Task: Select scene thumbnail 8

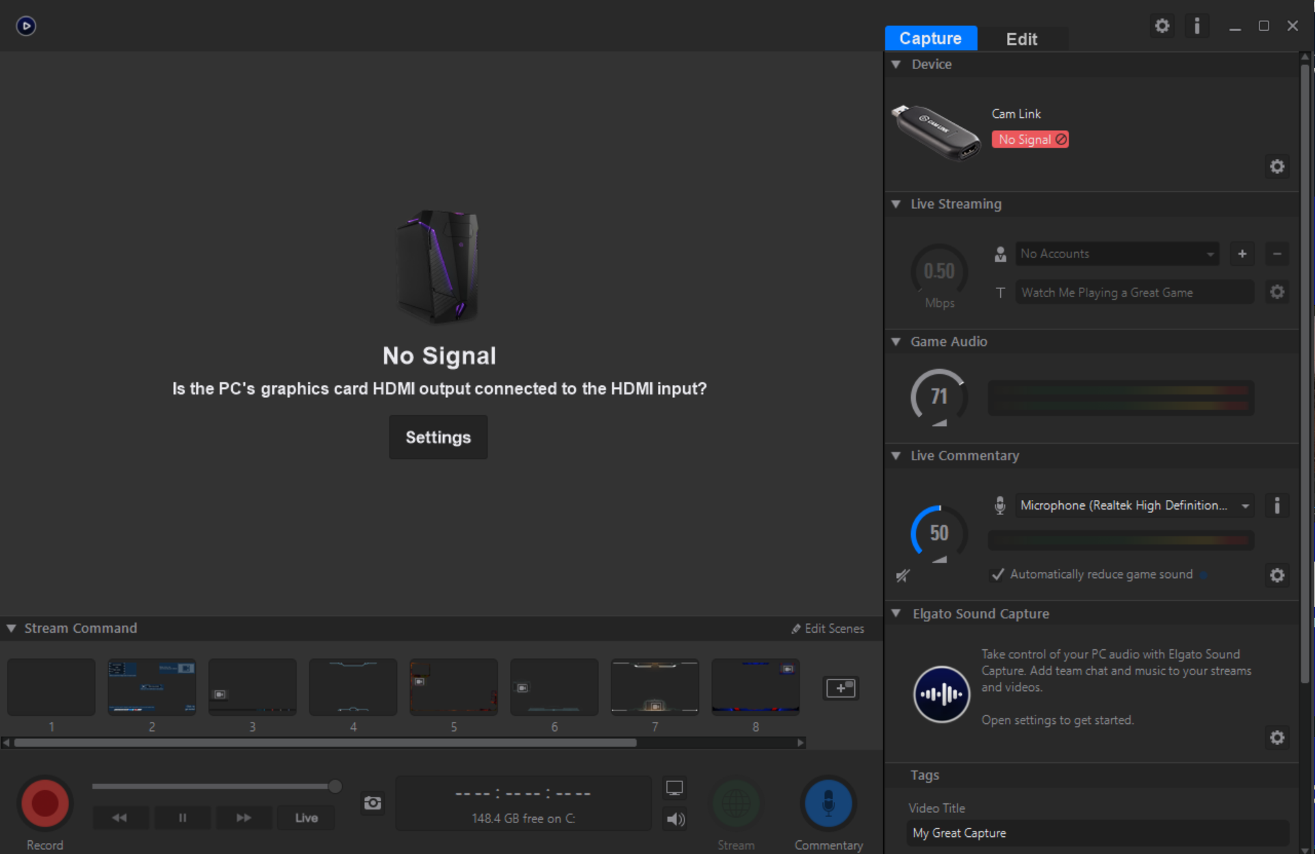Action: pyautogui.click(x=756, y=688)
